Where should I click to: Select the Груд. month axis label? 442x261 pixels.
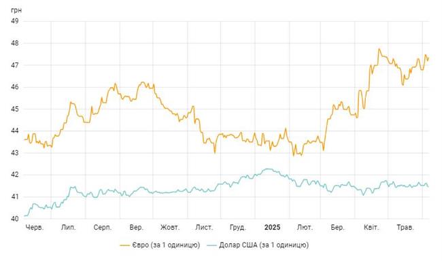point(238,227)
